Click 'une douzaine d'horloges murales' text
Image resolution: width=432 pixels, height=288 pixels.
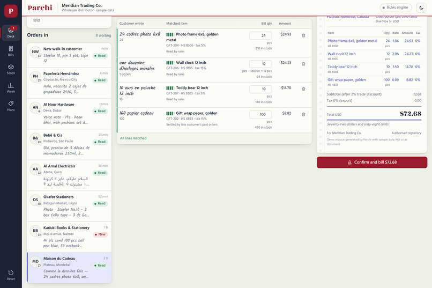click(137, 65)
